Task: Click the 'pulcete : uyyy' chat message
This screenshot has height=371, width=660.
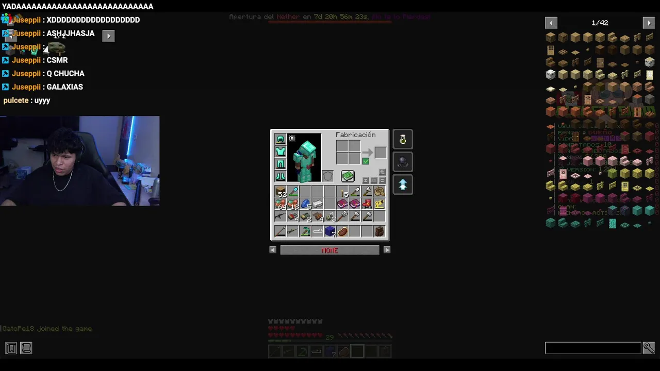Action: pyautogui.click(x=27, y=100)
